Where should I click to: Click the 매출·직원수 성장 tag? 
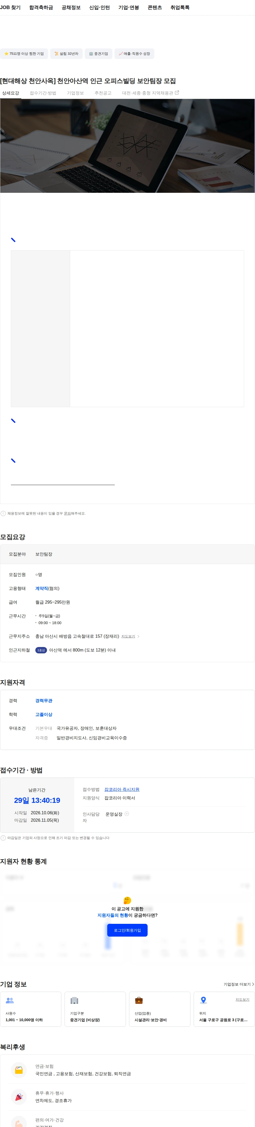(134, 54)
